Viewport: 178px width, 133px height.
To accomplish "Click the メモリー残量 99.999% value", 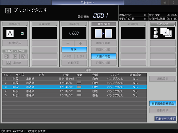I will pos(172,15).
